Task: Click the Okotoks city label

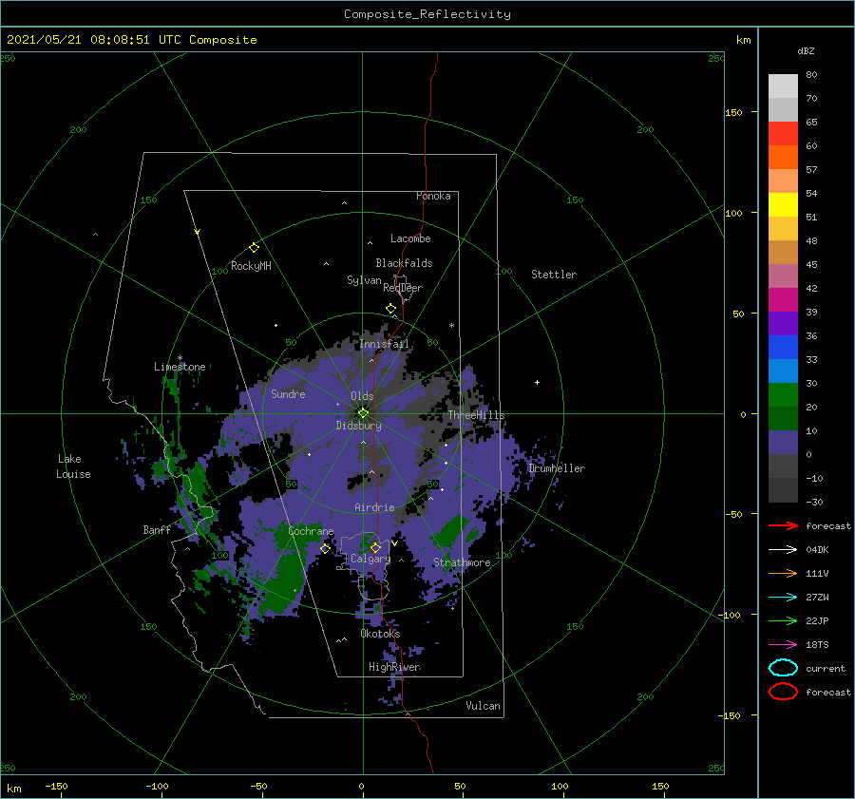Action: (380, 634)
